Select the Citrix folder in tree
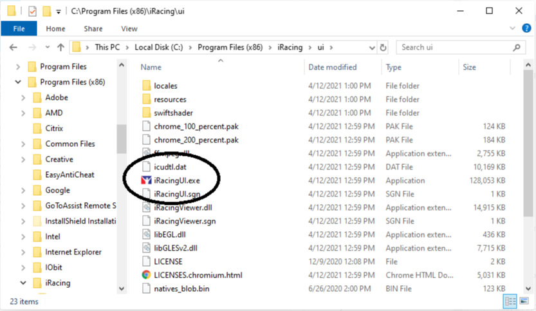The height and width of the screenshot is (311, 536). (x=54, y=128)
